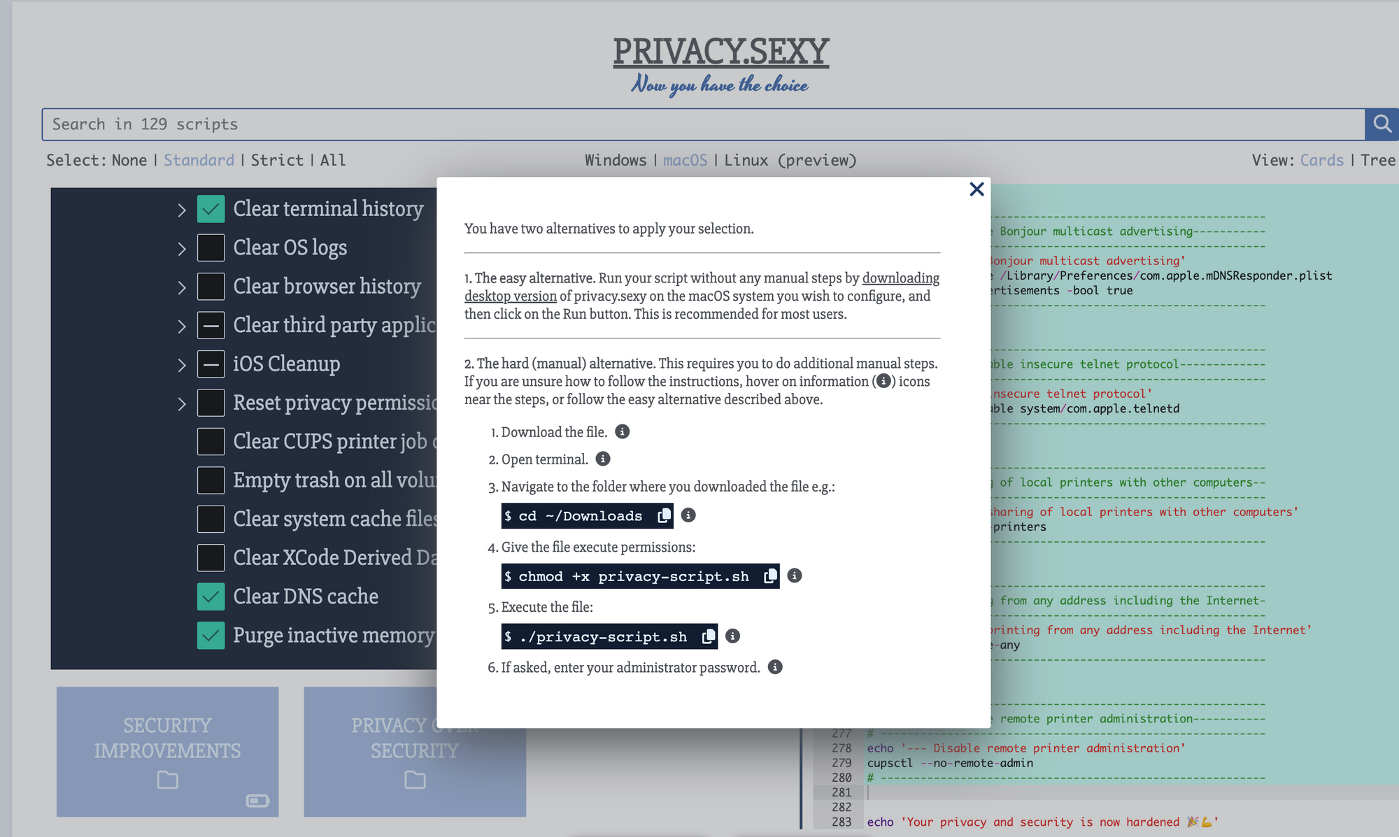The height and width of the screenshot is (837, 1399).
Task: Click info icon beside Open terminal
Action: click(602, 459)
